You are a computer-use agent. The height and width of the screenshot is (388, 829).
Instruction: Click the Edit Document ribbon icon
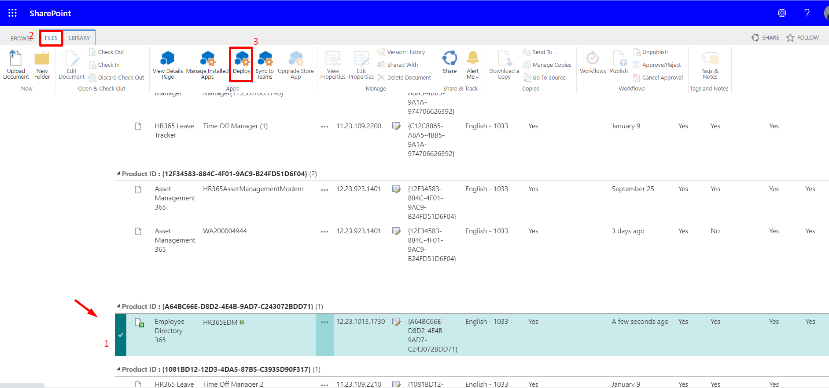click(x=71, y=65)
